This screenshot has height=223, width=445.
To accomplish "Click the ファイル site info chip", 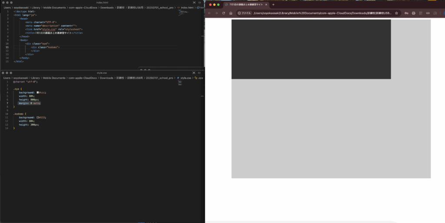I will tap(244, 13).
